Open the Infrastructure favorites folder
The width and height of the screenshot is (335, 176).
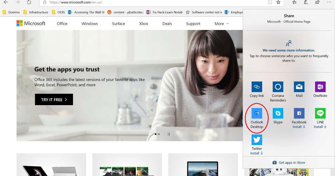(36, 12)
